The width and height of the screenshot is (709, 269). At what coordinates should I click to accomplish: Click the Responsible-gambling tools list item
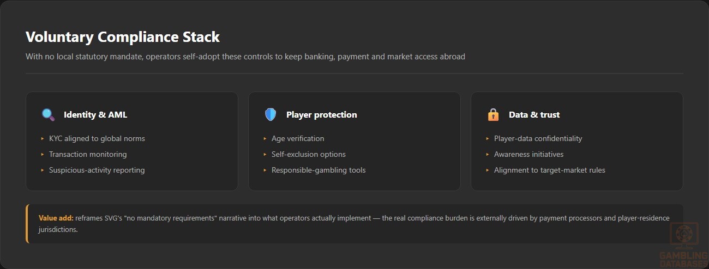pos(319,170)
